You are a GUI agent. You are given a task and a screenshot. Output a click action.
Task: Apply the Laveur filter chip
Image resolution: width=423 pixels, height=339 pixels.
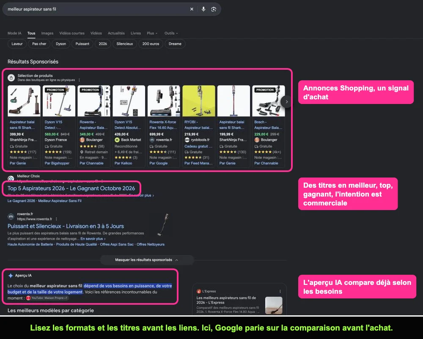click(x=17, y=44)
